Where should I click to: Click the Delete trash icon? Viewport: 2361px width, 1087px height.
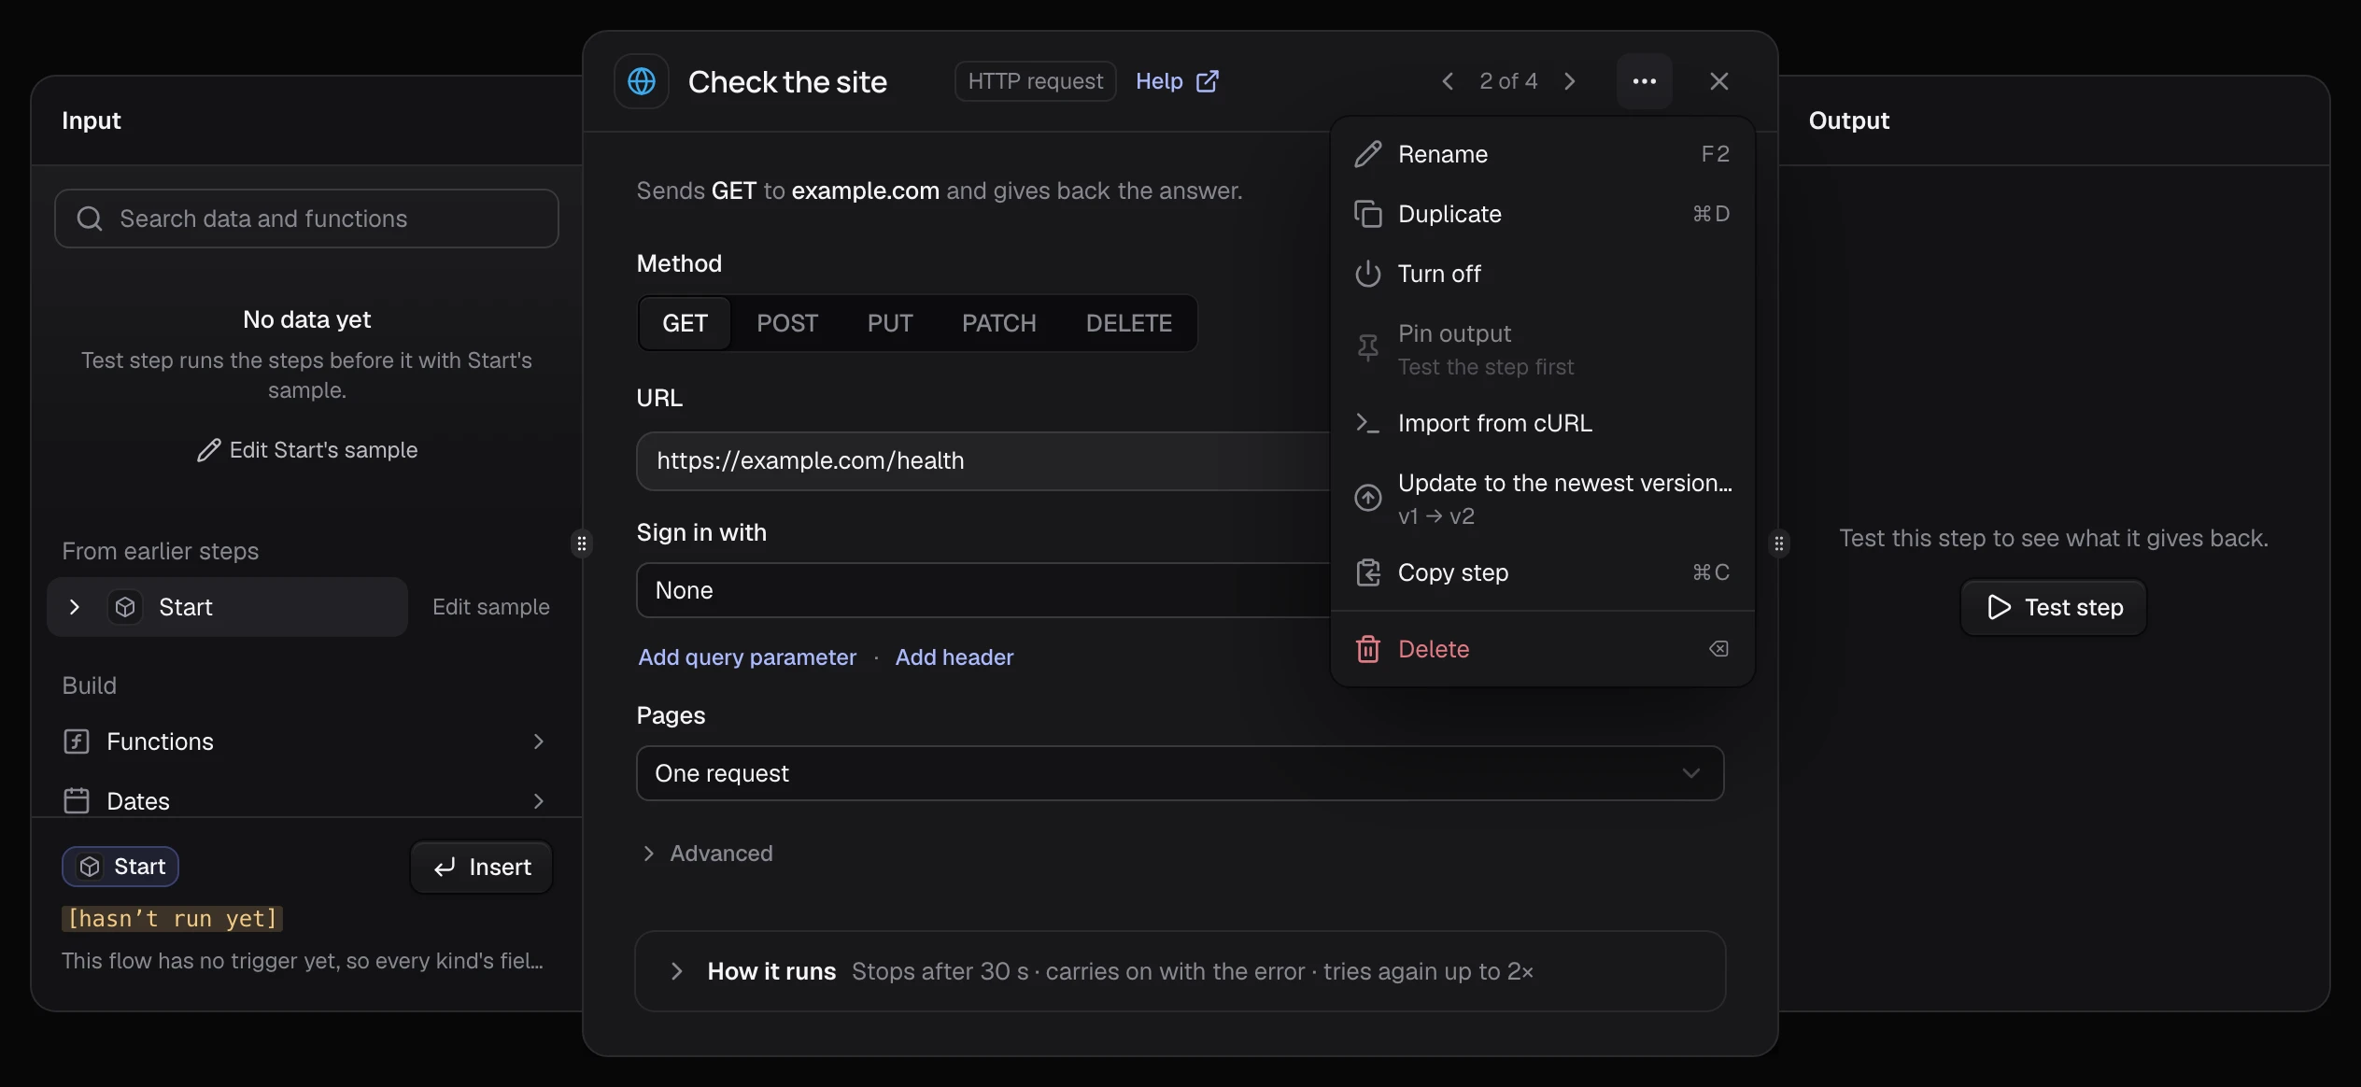point(1367,649)
